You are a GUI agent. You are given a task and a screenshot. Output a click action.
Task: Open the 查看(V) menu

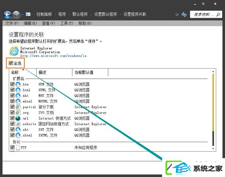pos(48,23)
